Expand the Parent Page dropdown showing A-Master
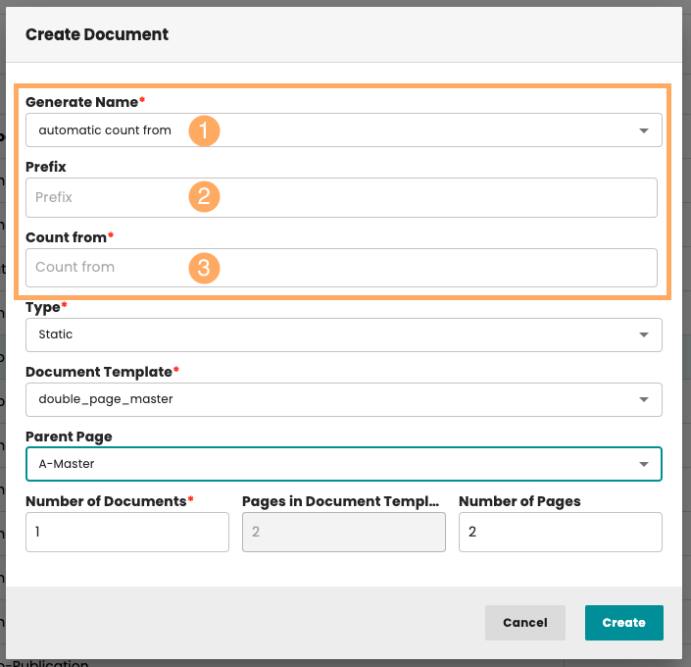 click(343, 464)
